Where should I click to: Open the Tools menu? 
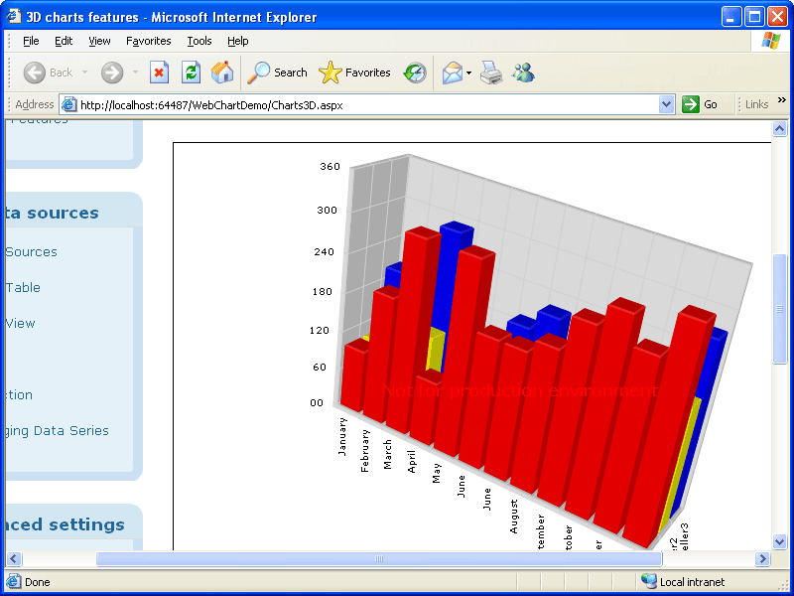tap(199, 41)
